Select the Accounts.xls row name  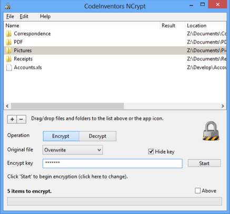coord(28,68)
